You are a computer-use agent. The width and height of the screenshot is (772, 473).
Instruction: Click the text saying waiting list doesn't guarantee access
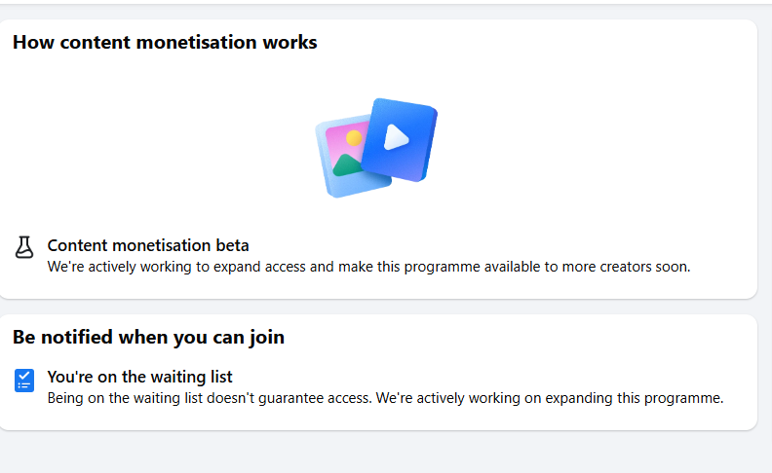click(385, 398)
